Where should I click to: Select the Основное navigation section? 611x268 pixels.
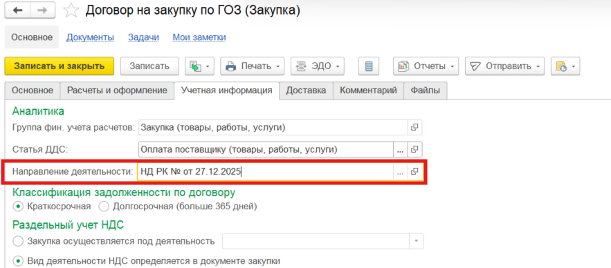tap(32, 37)
